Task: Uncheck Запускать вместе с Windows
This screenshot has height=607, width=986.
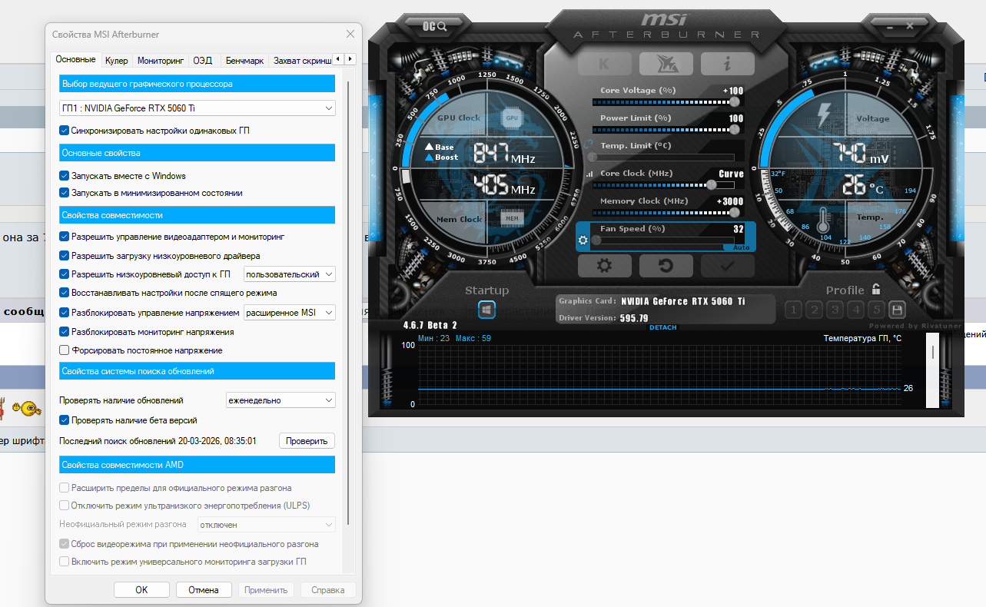Action: 65,176
